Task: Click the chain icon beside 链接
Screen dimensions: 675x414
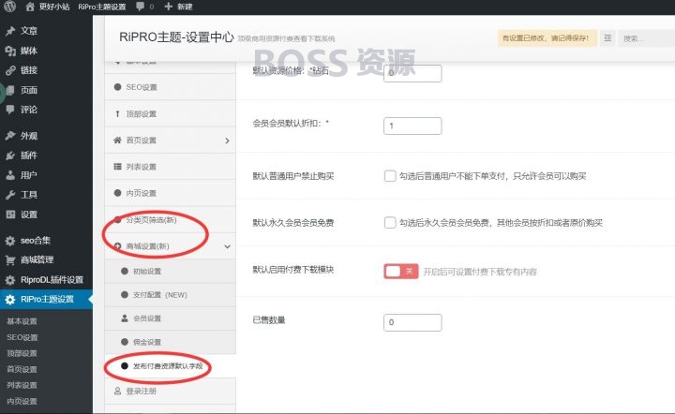Action: pos(10,70)
